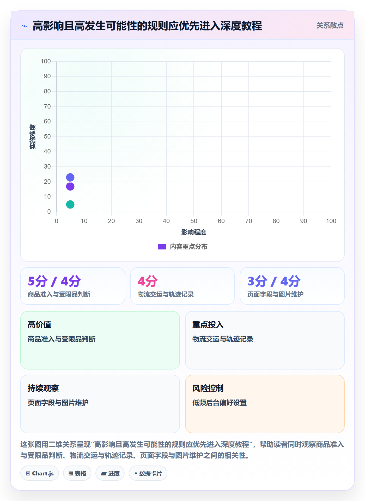Screen dimensions: 365x501
Task: Select the 持续观察 quadrant panel
Action: coord(100,404)
